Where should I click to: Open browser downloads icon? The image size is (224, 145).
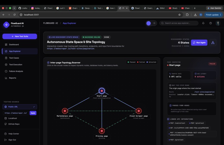pos(195,15)
